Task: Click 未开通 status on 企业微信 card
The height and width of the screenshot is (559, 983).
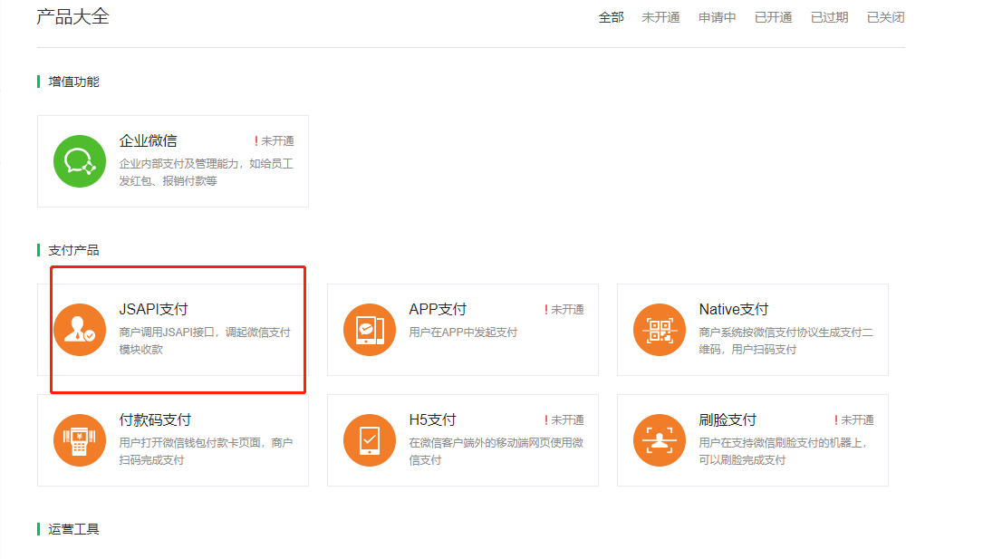Action: tap(274, 141)
